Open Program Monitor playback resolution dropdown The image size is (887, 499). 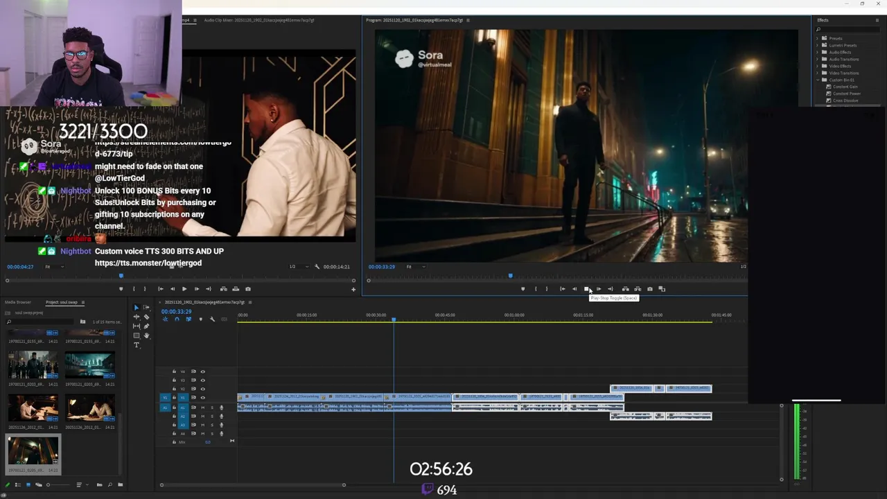tap(743, 267)
